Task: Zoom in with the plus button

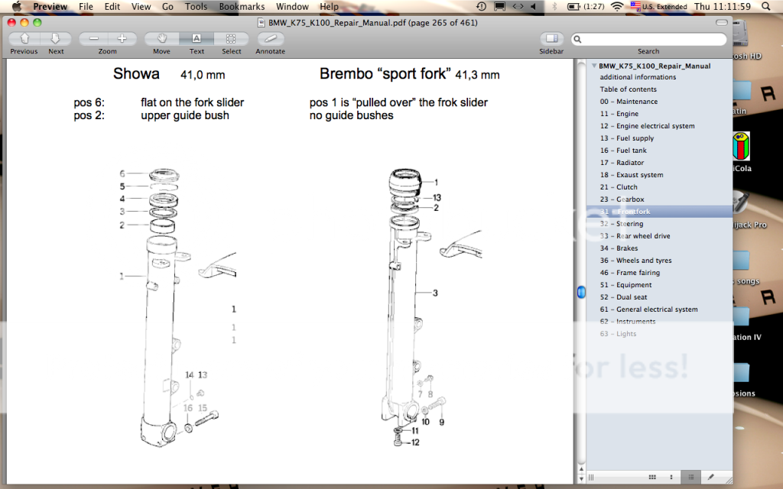Action: [x=122, y=38]
